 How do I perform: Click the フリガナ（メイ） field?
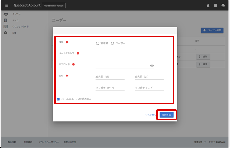coord(149,88)
